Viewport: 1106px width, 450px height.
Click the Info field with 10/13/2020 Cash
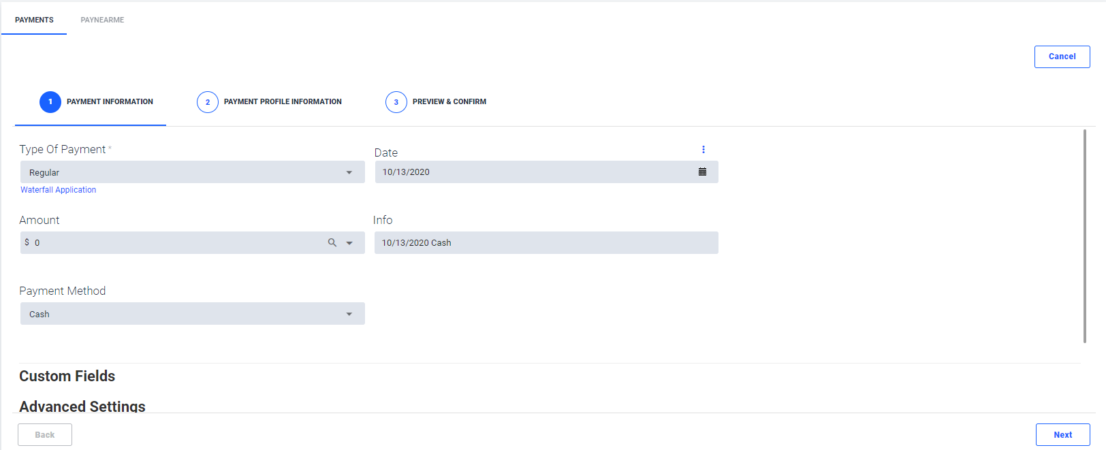click(x=546, y=243)
